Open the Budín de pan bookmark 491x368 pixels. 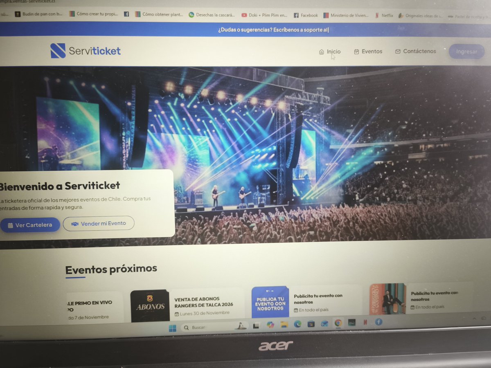[x=39, y=14]
